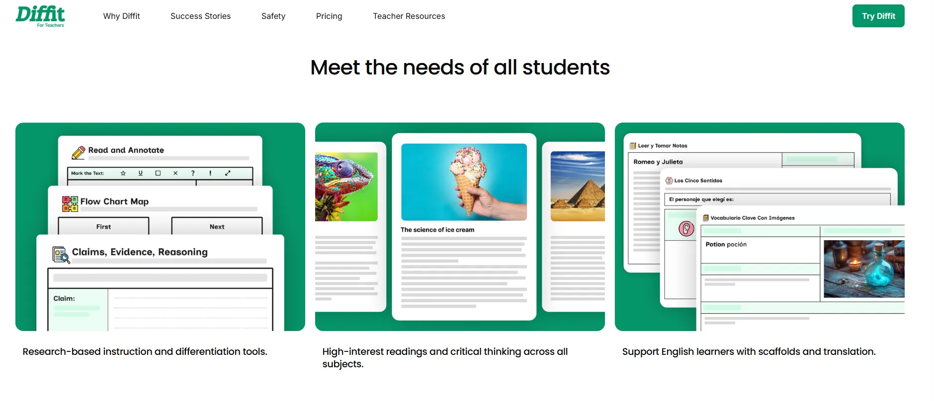Open the Safety navigation link
Viewport: 934px width, 401px height.
273,16
